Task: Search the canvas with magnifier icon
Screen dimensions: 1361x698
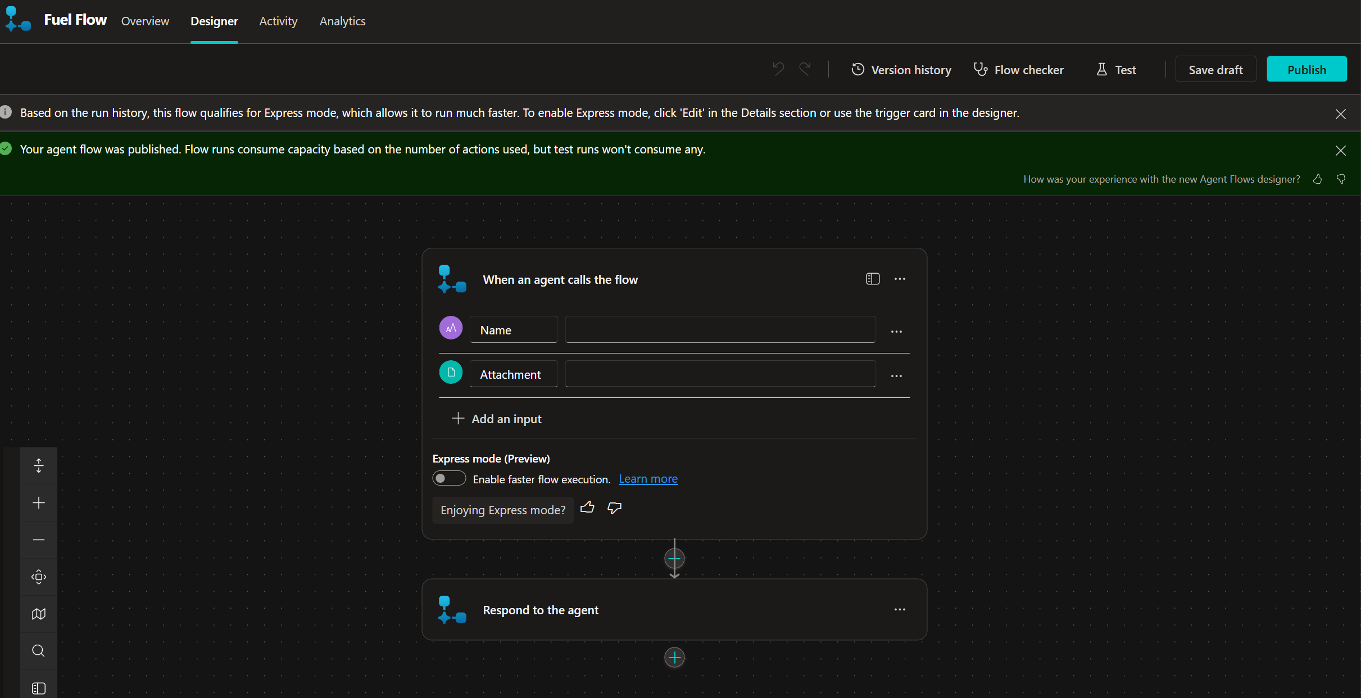Action: tap(38, 651)
